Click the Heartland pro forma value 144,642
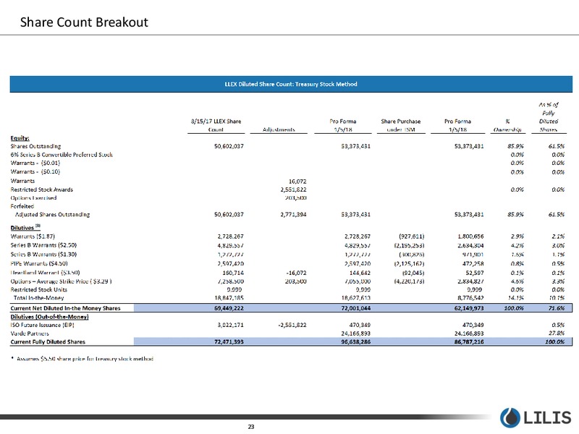 [360, 273]
